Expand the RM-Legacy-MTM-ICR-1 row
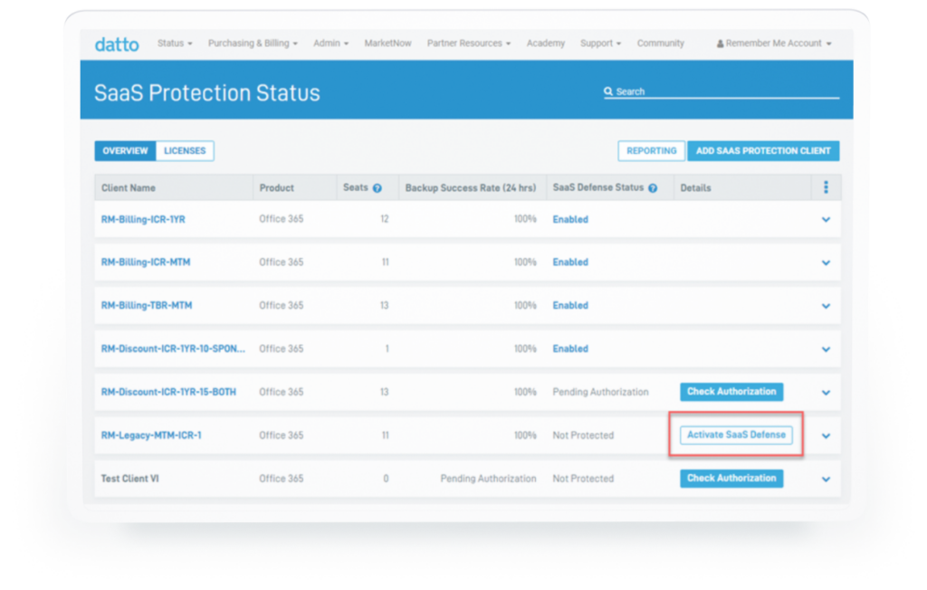Viewport: 927px width, 590px height. pyautogui.click(x=825, y=435)
